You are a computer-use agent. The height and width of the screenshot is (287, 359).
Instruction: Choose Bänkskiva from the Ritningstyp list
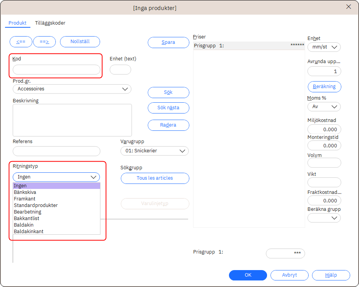25,192
